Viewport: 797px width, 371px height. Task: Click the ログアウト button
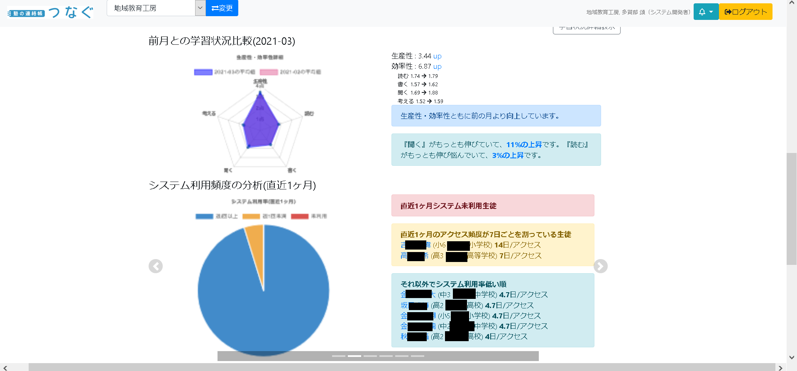point(746,12)
